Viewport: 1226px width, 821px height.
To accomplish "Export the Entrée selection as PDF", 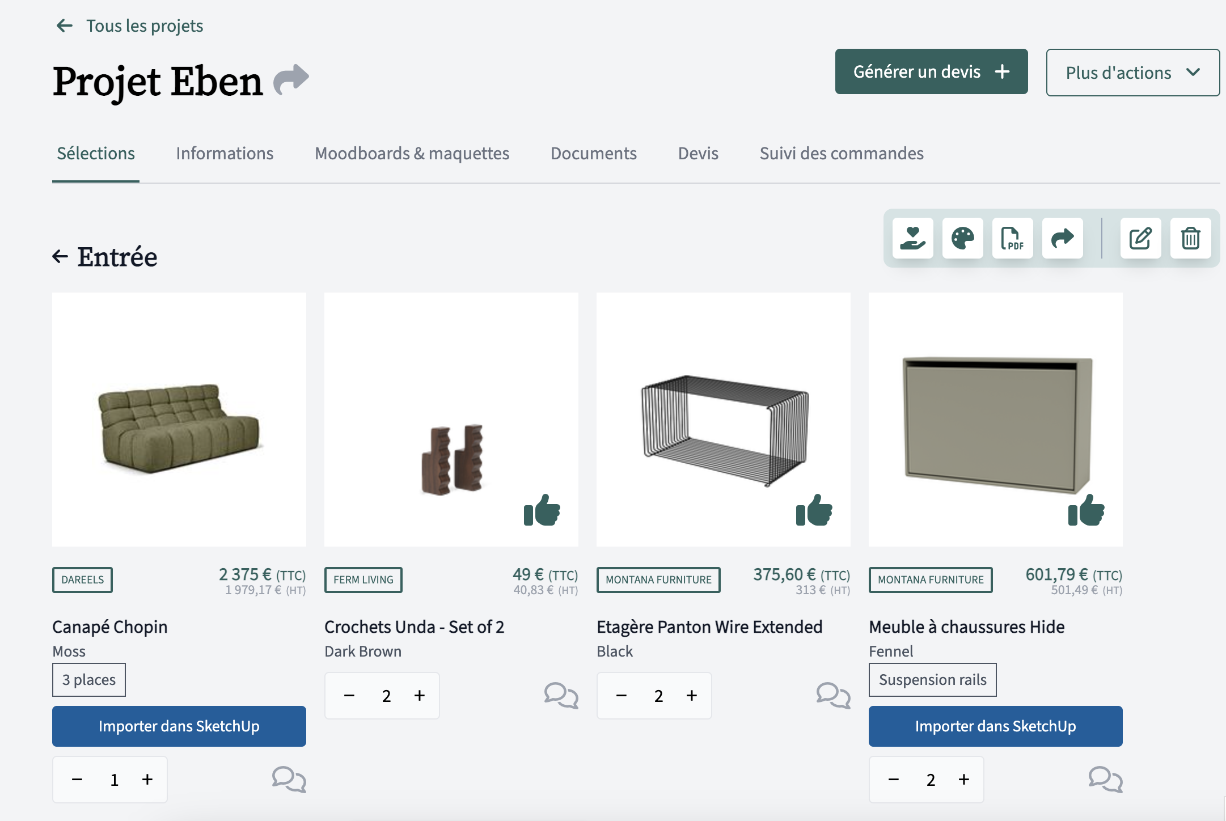I will [1013, 239].
